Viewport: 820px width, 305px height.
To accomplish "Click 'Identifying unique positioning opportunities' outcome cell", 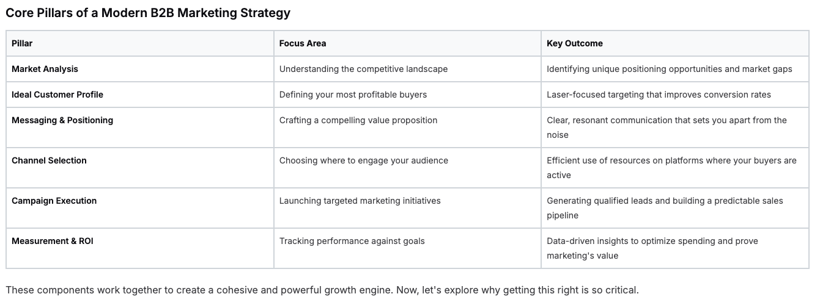I will point(675,69).
